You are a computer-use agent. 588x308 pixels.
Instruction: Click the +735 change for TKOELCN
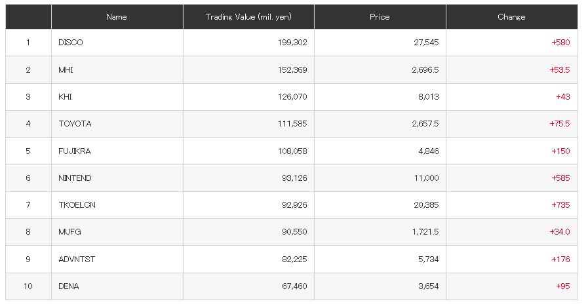(x=560, y=205)
